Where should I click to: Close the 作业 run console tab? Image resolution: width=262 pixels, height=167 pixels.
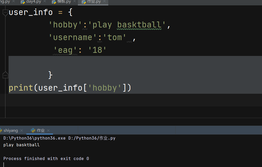(48, 130)
